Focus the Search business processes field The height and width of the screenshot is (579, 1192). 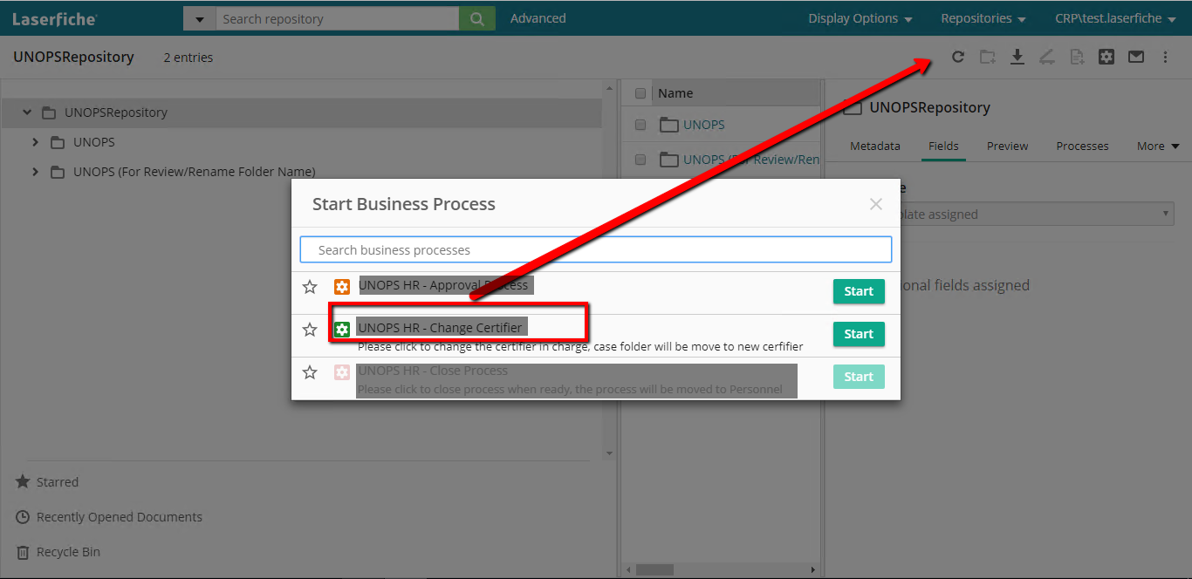coord(596,249)
